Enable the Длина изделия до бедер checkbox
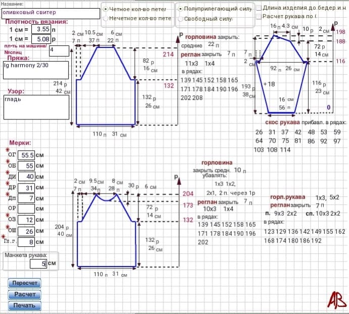Screen dimensions: 349x314 click(259, 8)
